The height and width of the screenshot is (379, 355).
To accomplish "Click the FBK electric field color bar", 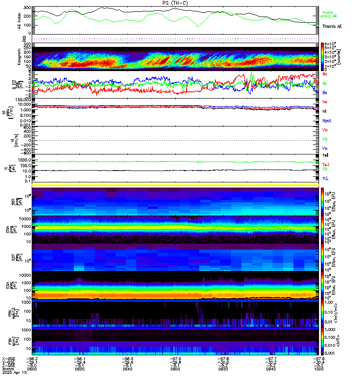I will [x=322, y=313].
